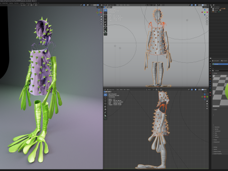Toggle snapping in top-right viewport header

[x=156, y=5]
